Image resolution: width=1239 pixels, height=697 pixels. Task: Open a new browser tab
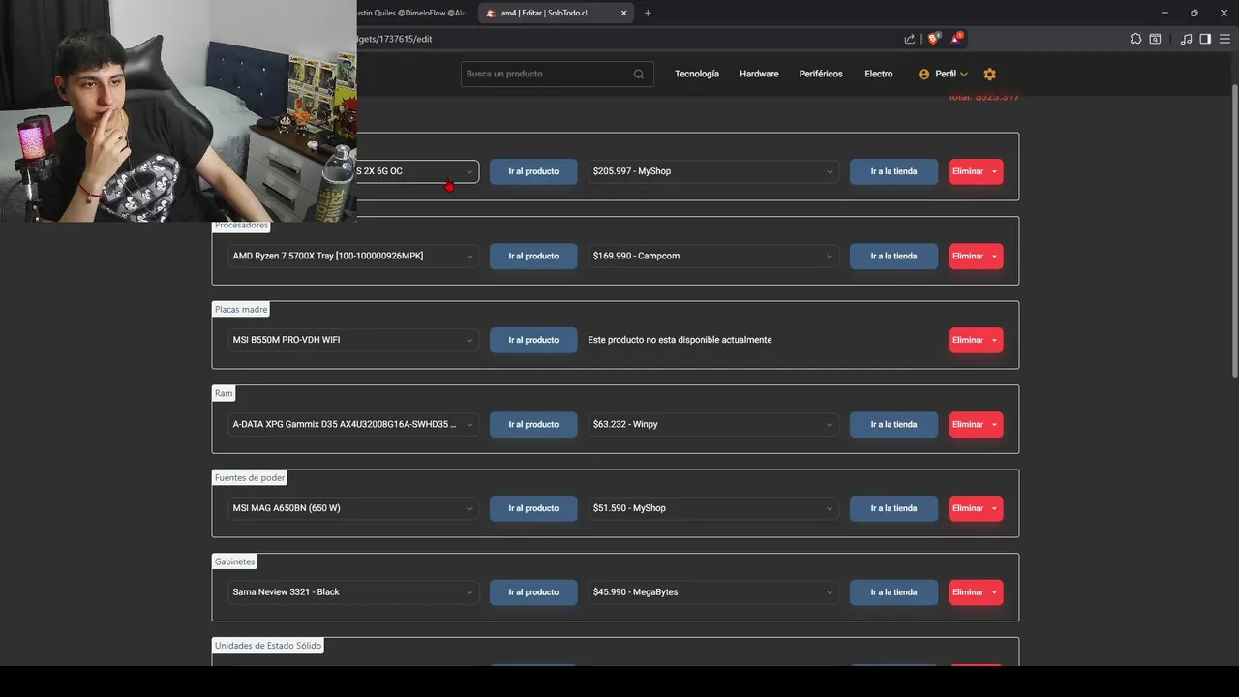(x=648, y=13)
